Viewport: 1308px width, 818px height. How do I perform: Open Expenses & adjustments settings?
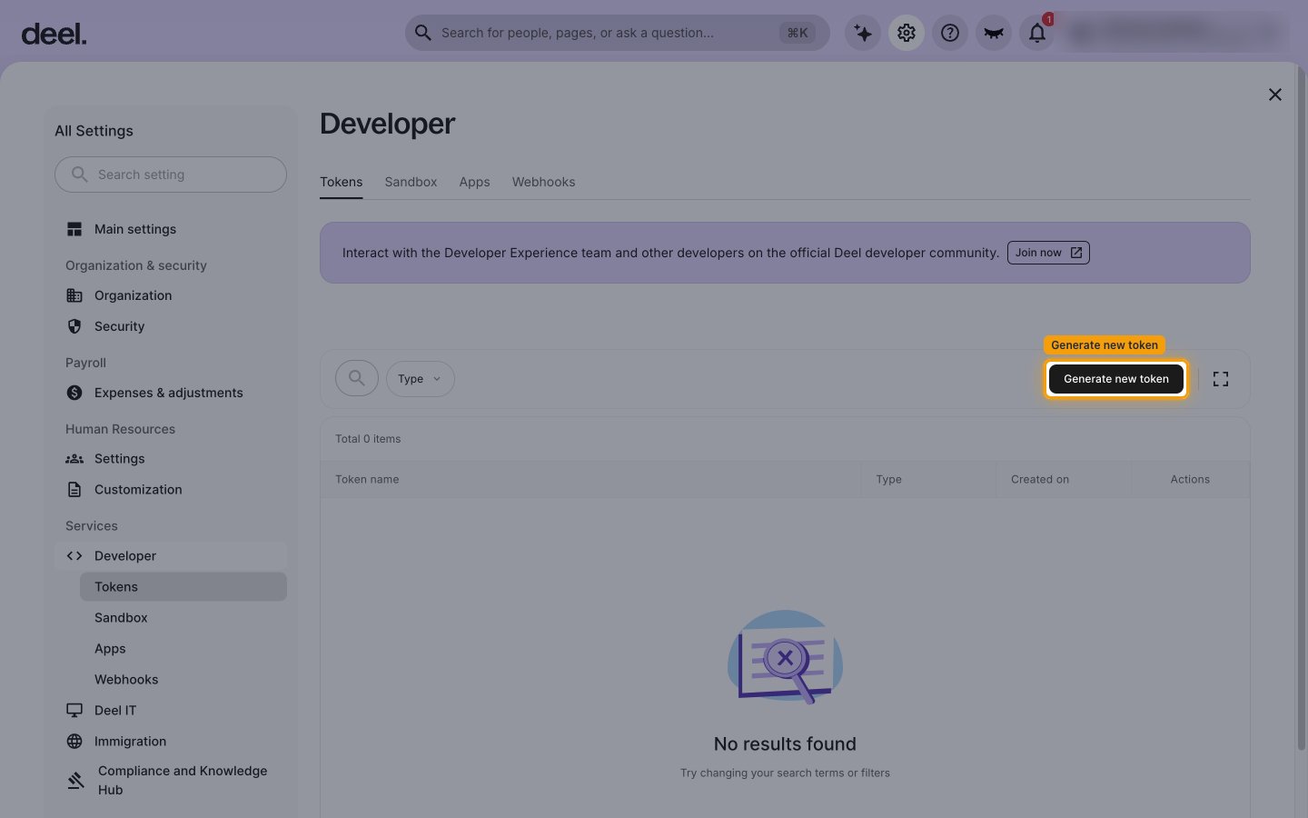(x=171, y=393)
